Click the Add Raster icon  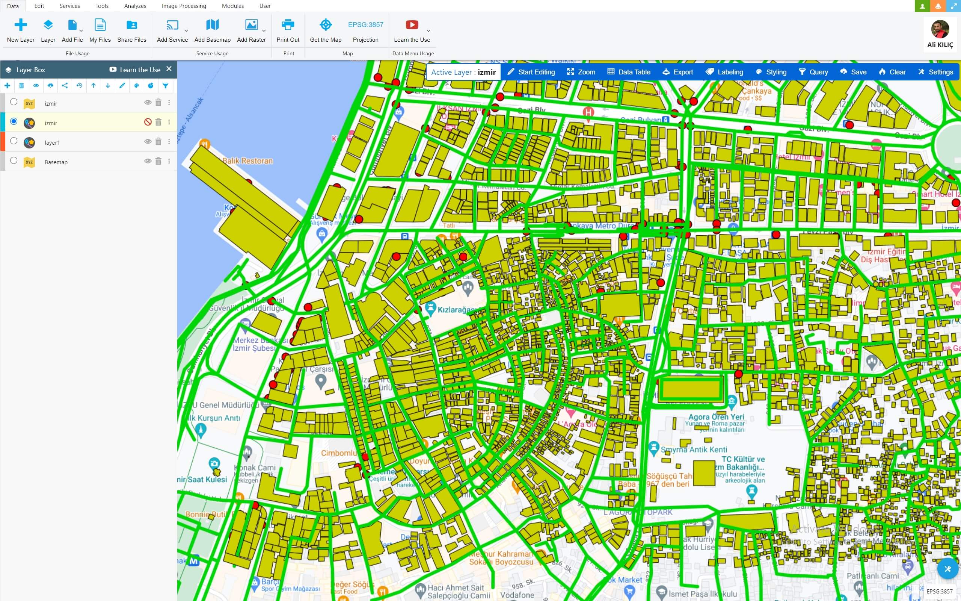251,25
